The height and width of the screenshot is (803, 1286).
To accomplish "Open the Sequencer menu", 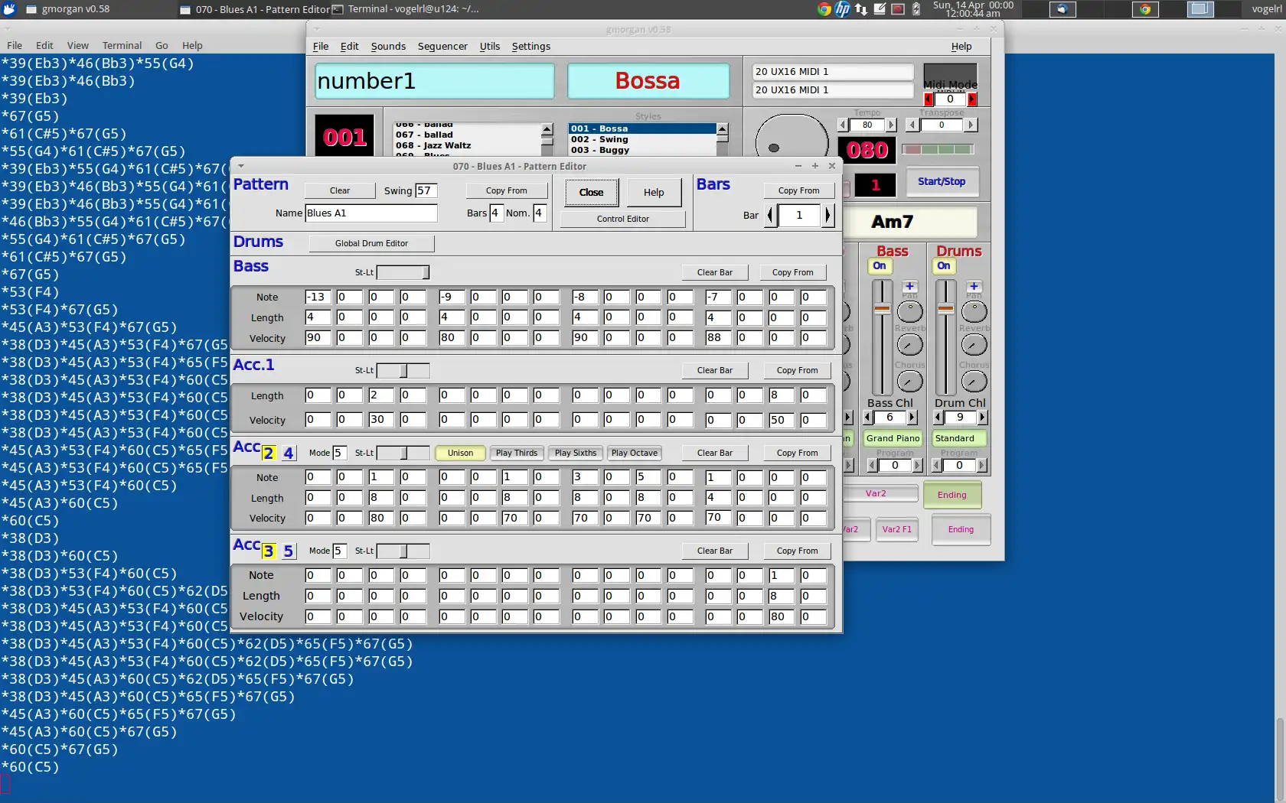I will (442, 46).
